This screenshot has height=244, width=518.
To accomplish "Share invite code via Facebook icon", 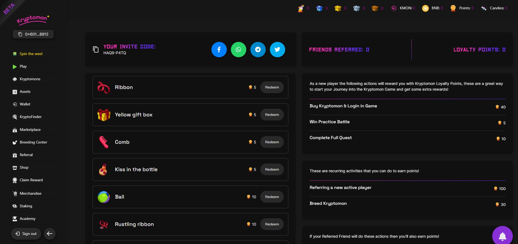I will [x=219, y=50].
